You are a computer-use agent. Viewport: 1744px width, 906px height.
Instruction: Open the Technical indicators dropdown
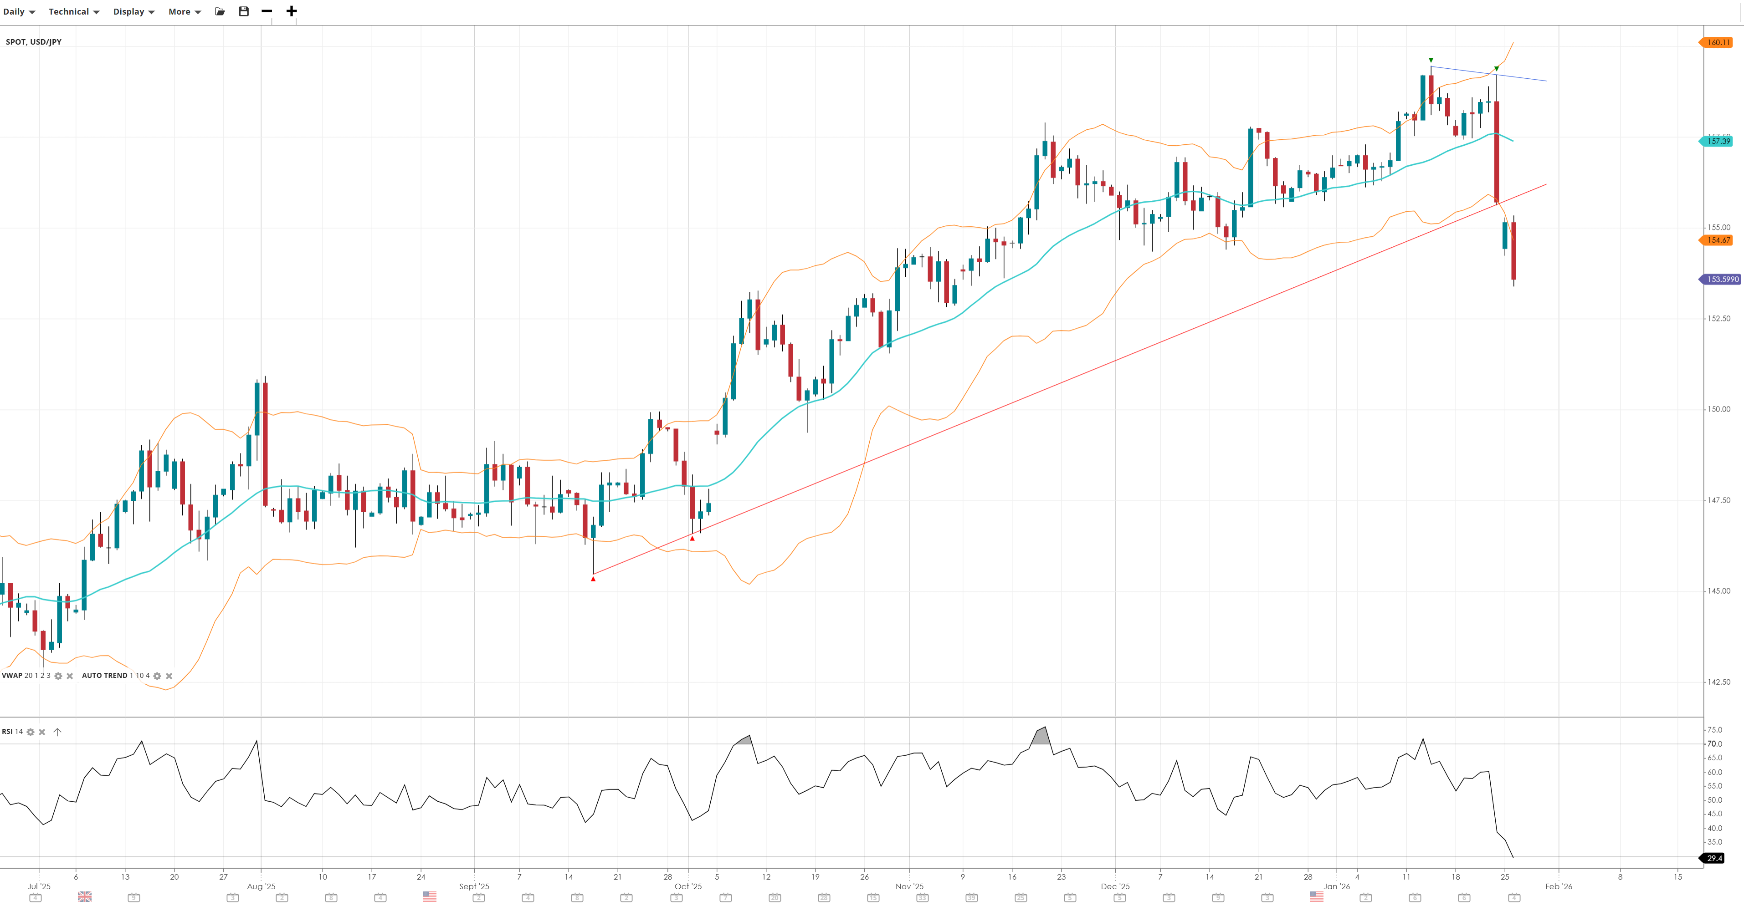[74, 11]
